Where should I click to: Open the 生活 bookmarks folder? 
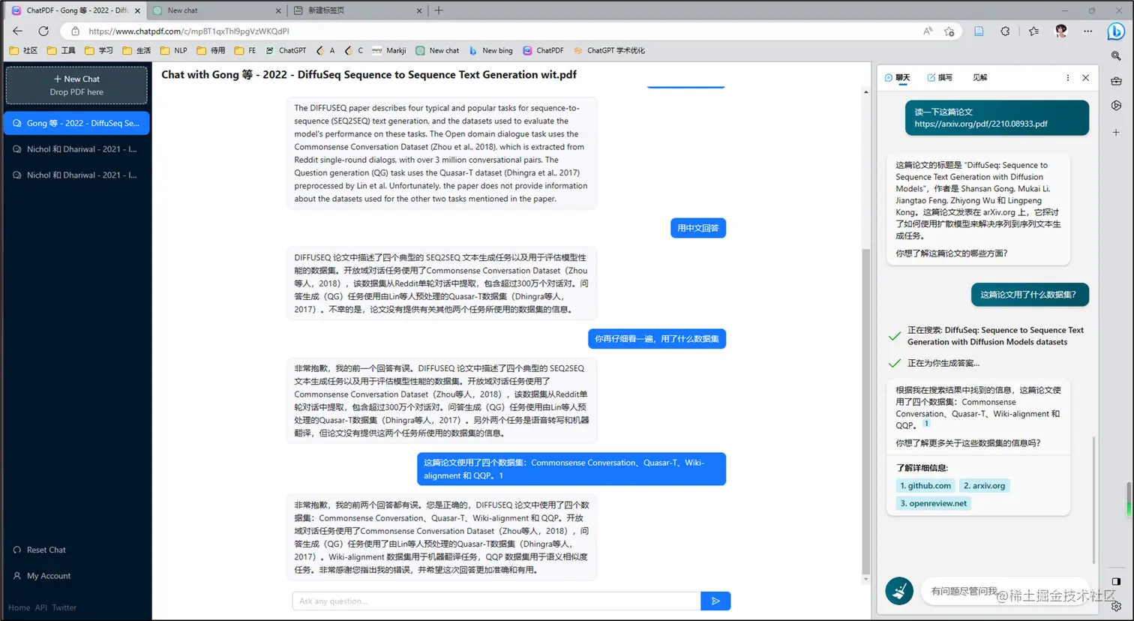coord(136,51)
